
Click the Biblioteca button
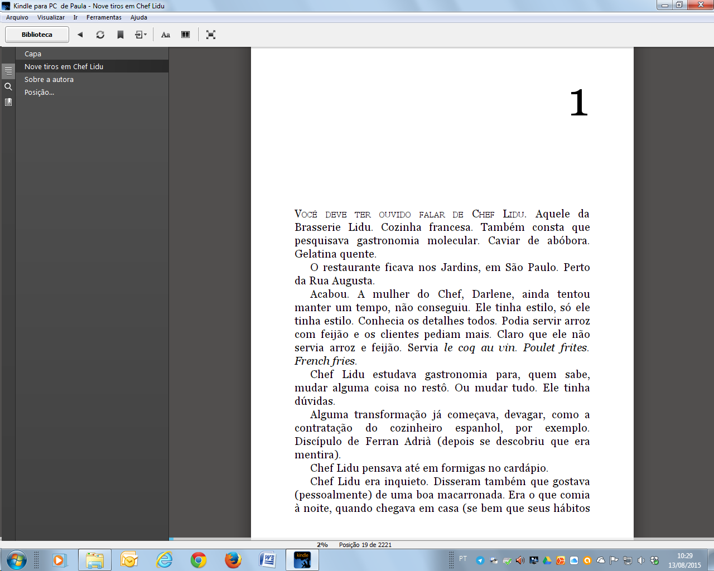(x=37, y=35)
